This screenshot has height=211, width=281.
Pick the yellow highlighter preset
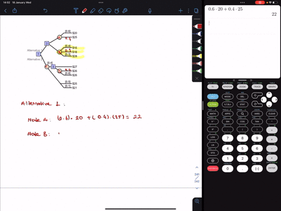197,56
